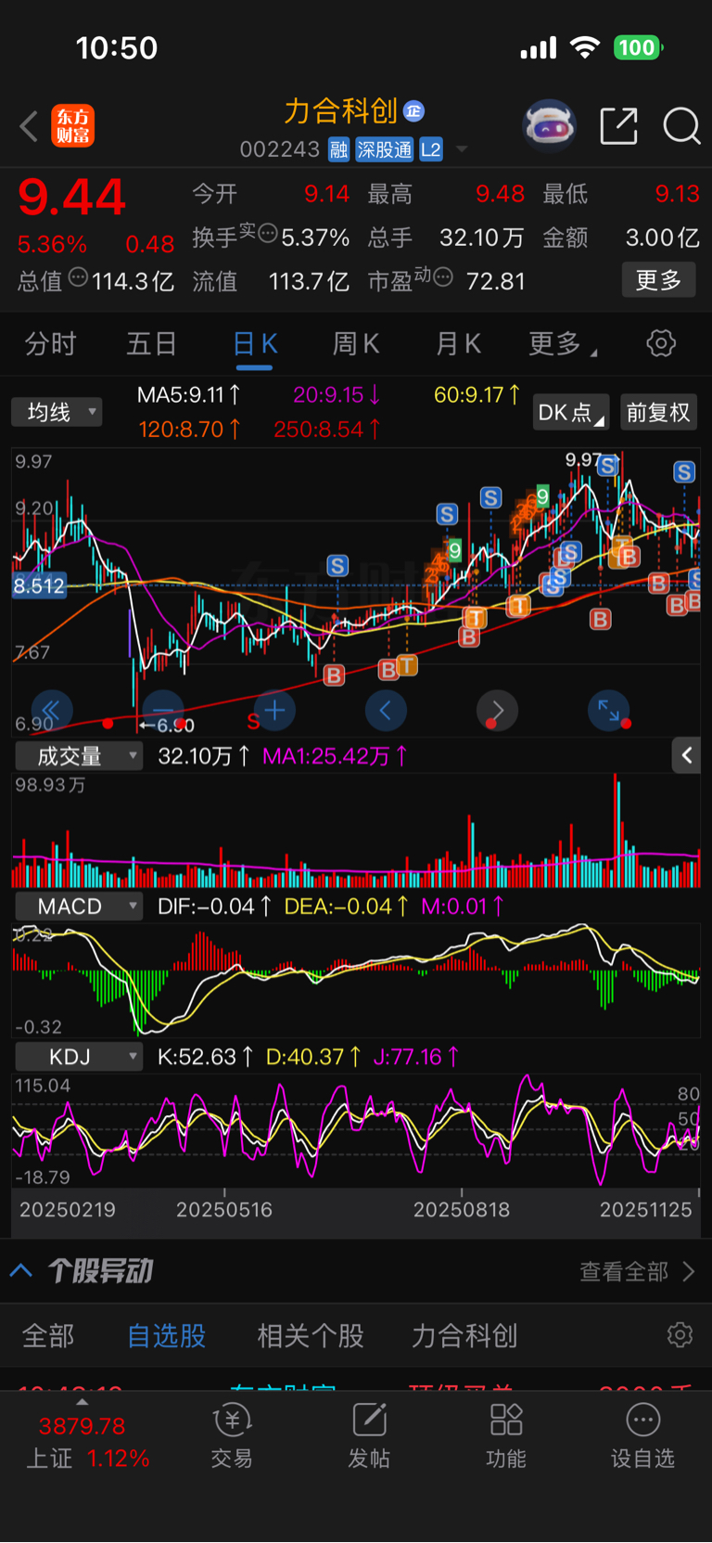This screenshot has height=1543, width=712.
Task: Expand 查看全部 arrow
Action: [x=688, y=1271]
